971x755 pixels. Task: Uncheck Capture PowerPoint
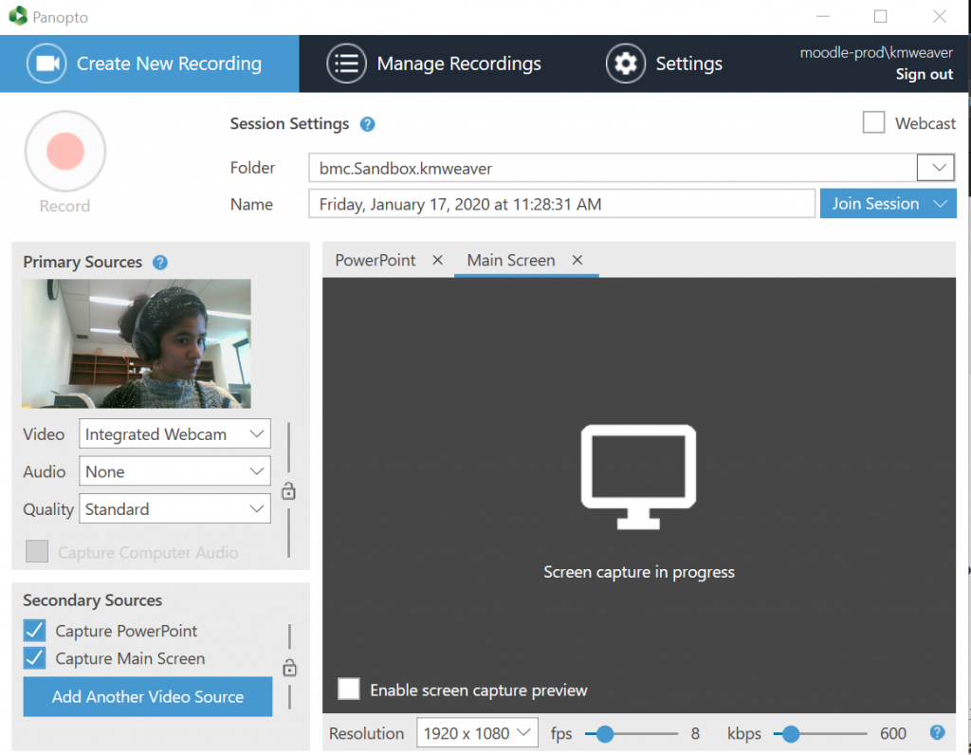35,631
